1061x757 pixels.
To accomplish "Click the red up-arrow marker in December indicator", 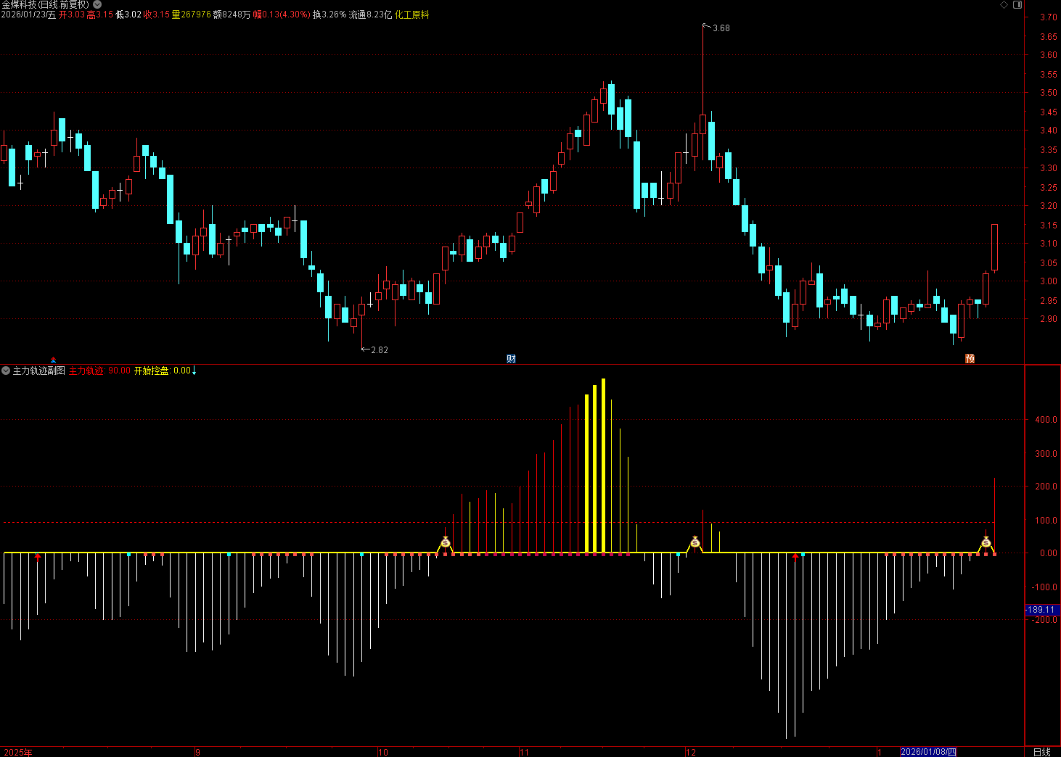I will [795, 557].
